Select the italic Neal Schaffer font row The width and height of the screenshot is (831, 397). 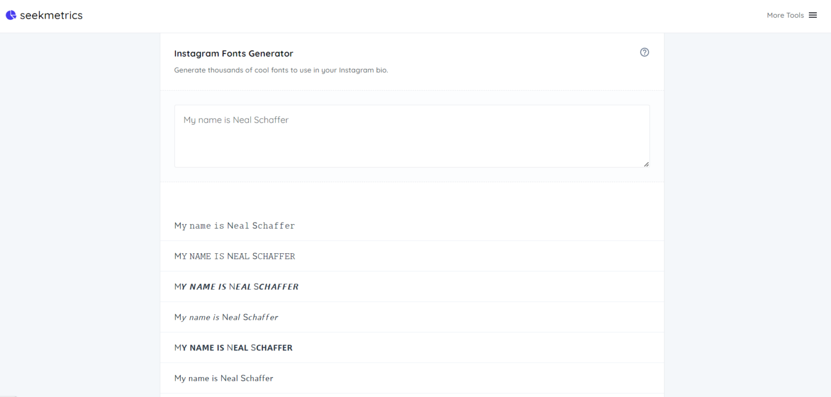[x=226, y=317]
